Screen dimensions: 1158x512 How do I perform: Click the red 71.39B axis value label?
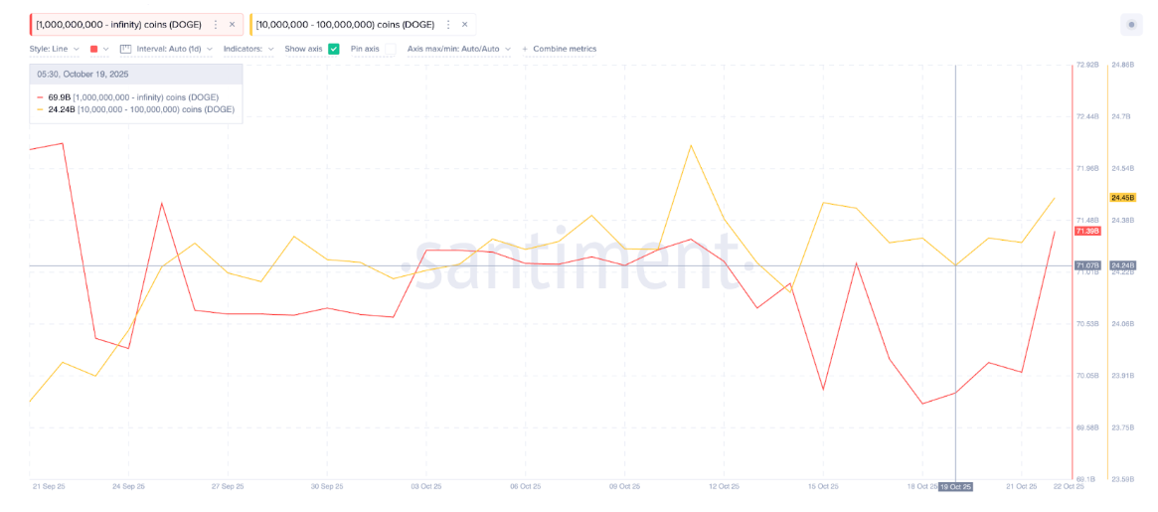[1087, 231]
